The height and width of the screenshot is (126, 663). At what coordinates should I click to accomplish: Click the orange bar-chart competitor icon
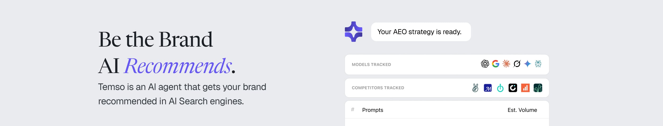(525, 88)
